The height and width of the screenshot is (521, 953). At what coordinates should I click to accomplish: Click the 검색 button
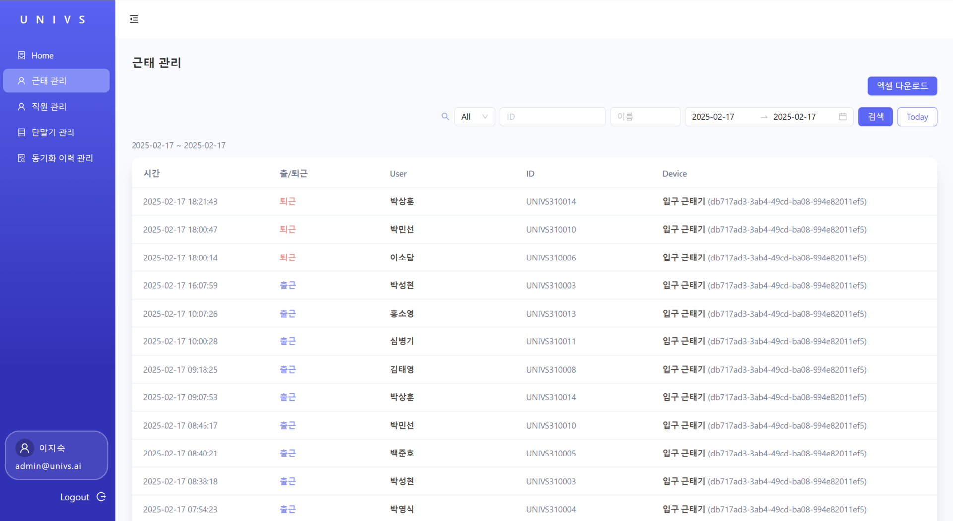[x=875, y=117]
